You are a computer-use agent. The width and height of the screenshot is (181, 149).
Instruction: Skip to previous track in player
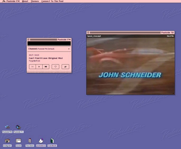point(33,67)
